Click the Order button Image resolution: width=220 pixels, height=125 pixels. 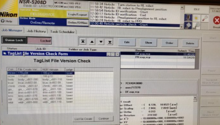coord(169,43)
